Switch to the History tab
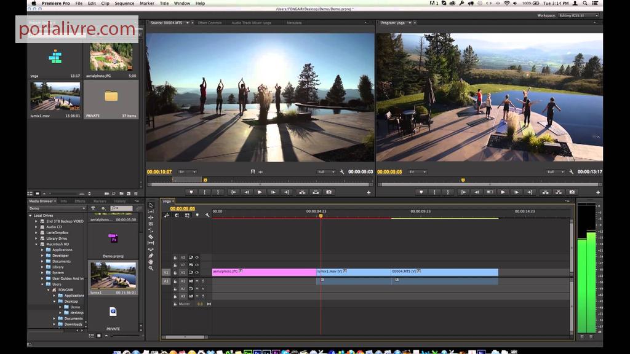Image resolution: width=630 pixels, height=354 pixels. (x=120, y=201)
